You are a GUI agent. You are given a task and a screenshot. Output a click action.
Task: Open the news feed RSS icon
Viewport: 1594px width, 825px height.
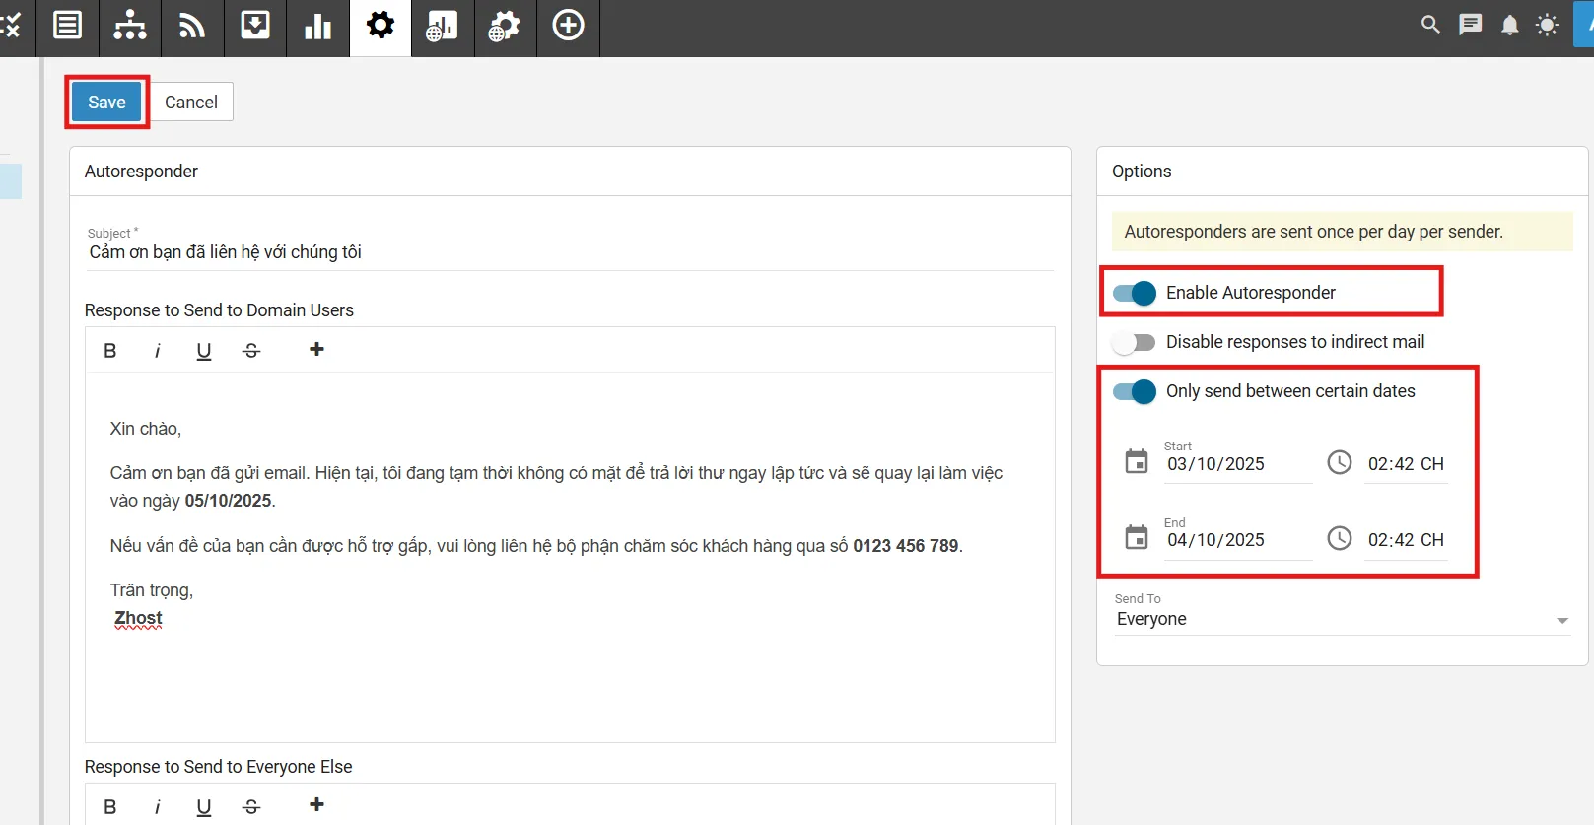pos(191,26)
